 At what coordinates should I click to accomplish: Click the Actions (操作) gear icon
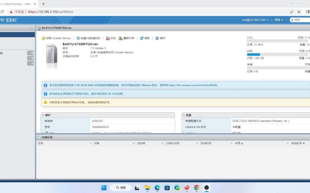(x=157, y=38)
